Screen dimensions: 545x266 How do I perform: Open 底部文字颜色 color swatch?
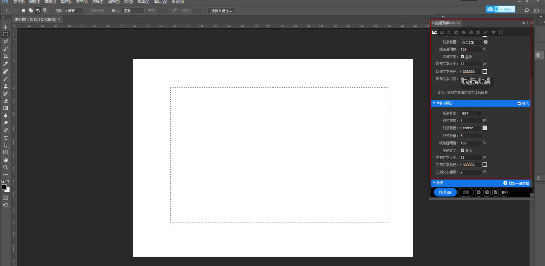[485, 72]
